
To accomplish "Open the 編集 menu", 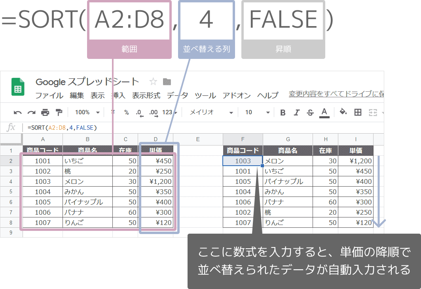I will coord(77,95).
